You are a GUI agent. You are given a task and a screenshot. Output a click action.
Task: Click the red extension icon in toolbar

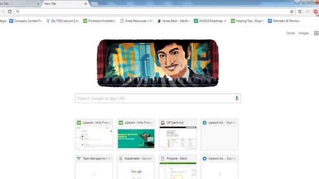pyautogui.click(x=316, y=11)
